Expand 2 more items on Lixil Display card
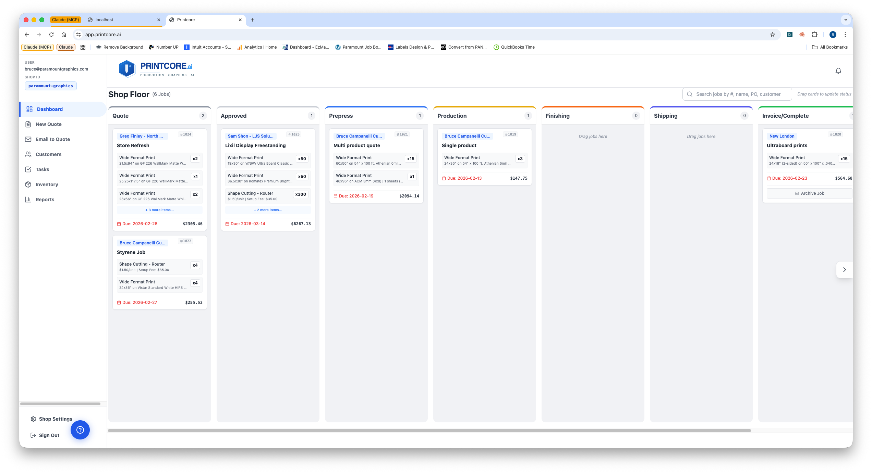Image resolution: width=872 pixels, height=473 pixels. [x=267, y=210]
